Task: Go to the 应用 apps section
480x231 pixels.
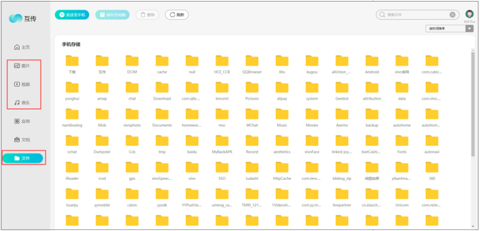Action: [22, 121]
